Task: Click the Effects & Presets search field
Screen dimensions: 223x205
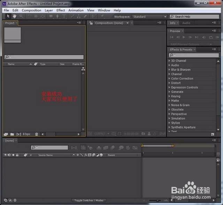Action: point(194,55)
